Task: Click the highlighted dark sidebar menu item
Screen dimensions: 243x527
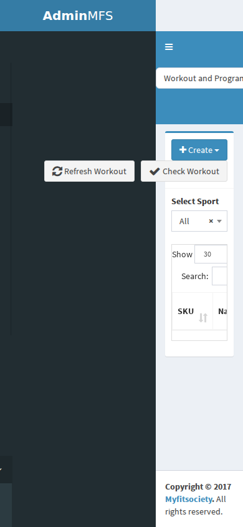Action: click(x=6, y=115)
